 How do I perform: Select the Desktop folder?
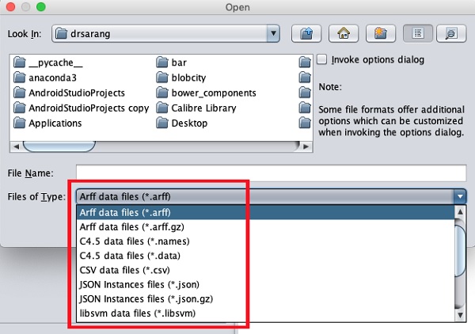(182, 123)
